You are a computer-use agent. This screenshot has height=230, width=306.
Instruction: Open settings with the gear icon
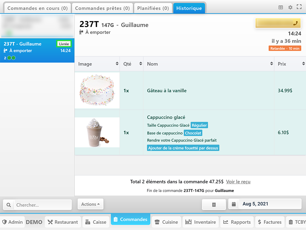pos(290,7)
